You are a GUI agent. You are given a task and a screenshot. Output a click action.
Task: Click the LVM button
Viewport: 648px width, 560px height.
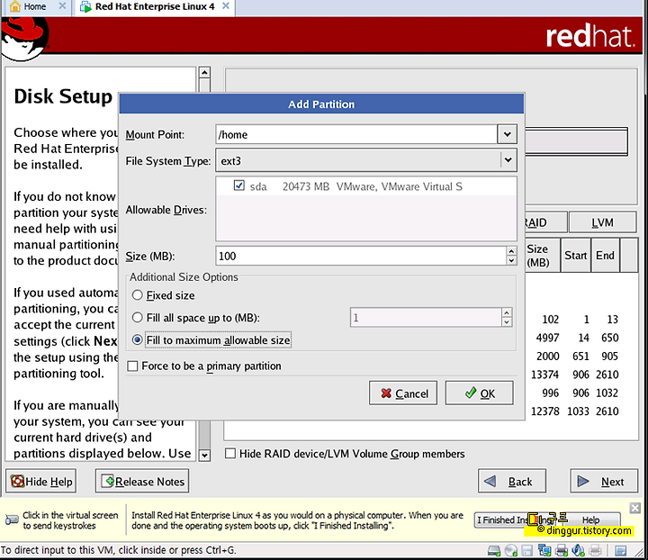click(602, 222)
